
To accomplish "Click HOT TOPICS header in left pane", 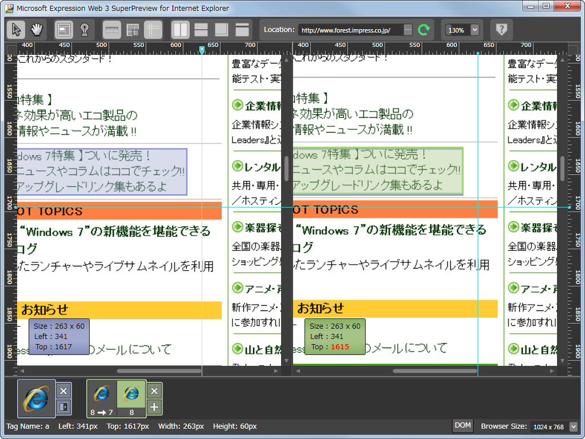I will coord(119,211).
